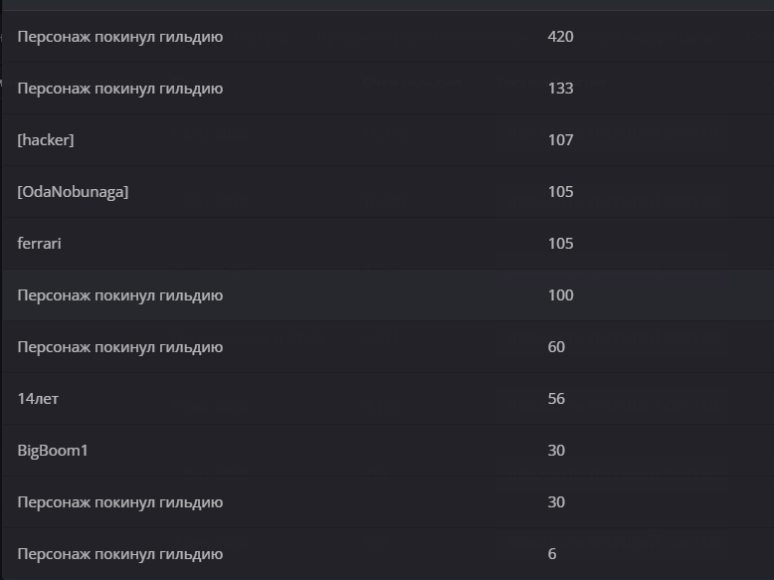Select 'Персонаж покинул гильдию' with value 60
774x580 pixels.
[x=120, y=347]
